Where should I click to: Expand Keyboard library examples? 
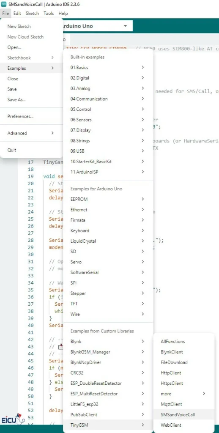click(108, 230)
